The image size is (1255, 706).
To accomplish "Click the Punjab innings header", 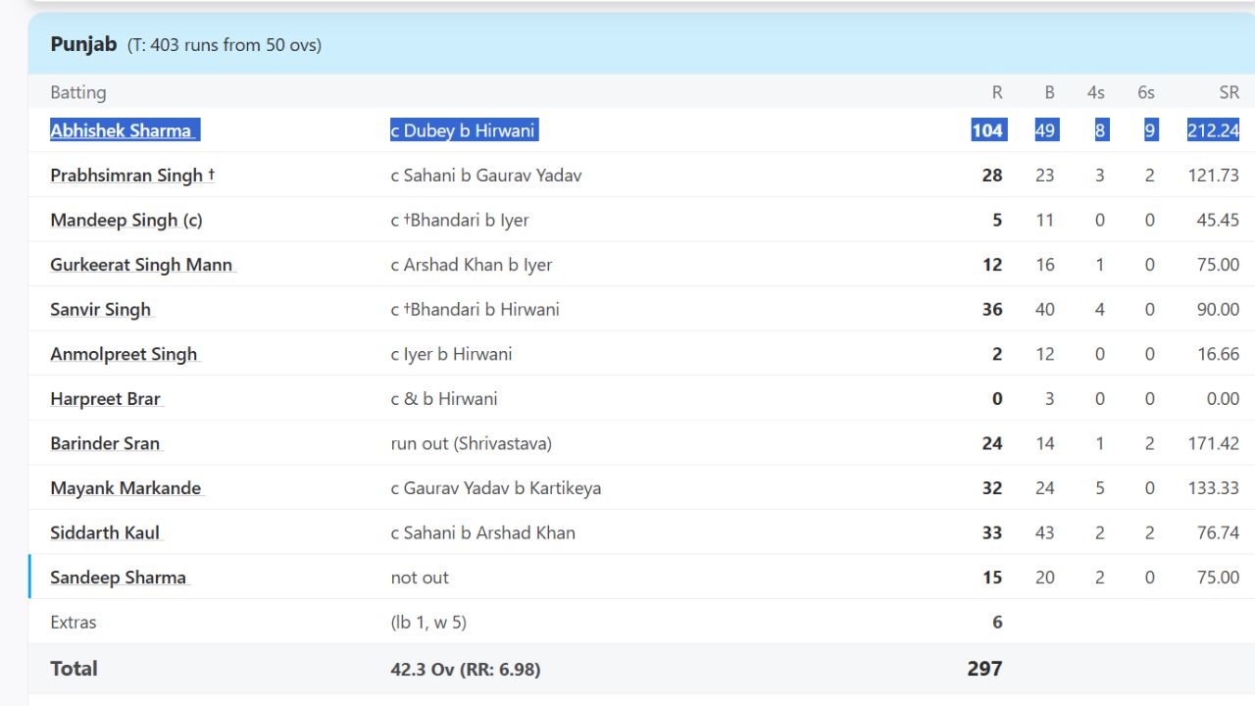I will click(84, 44).
